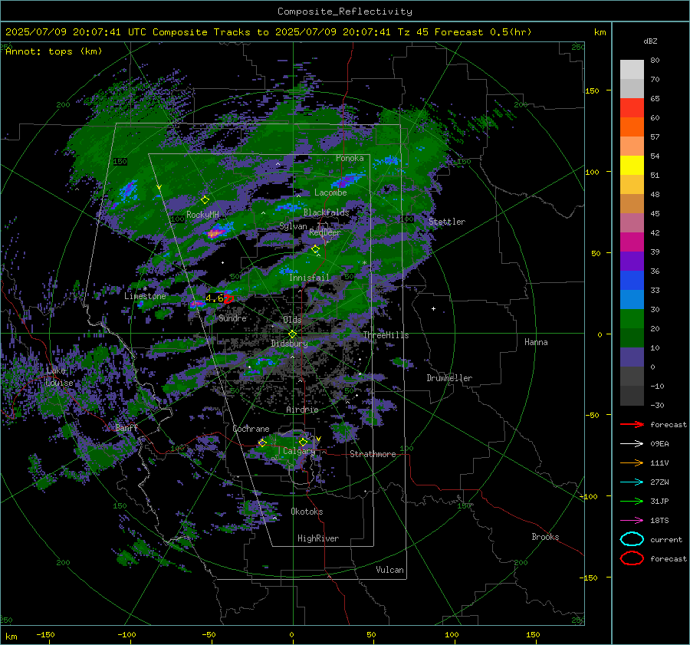Click the Hanna town label

click(x=536, y=342)
